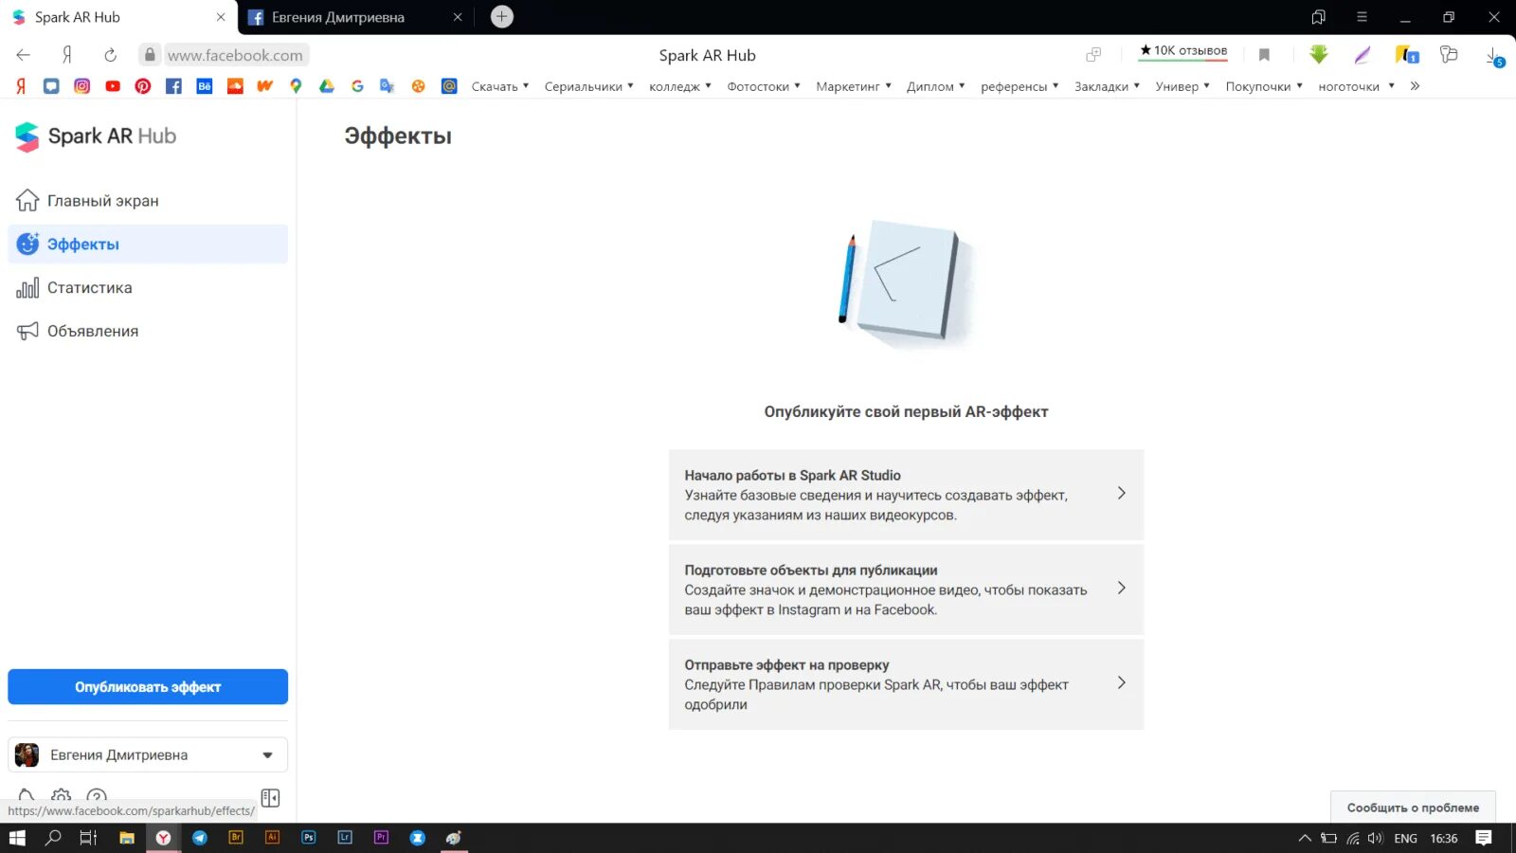Open Подготовьте объекты для публикации card
This screenshot has height=853, width=1516.
point(906,590)
